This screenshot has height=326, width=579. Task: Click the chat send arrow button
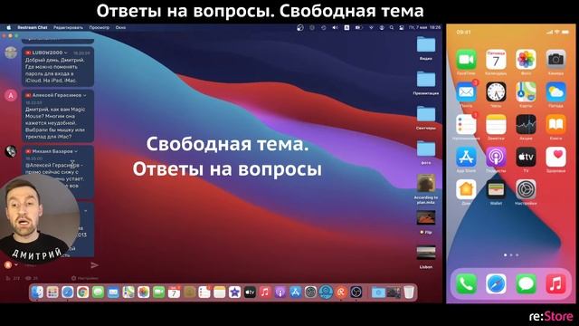pyautogui.click(x=94, y=265)
